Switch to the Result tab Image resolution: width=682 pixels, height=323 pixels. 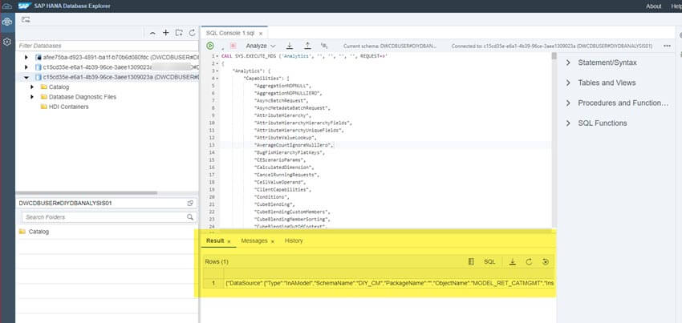(x=215, y=240)
